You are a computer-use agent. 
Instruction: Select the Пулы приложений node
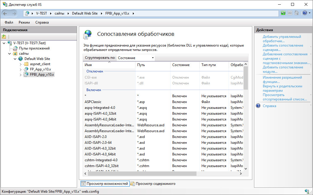point(34,48)
